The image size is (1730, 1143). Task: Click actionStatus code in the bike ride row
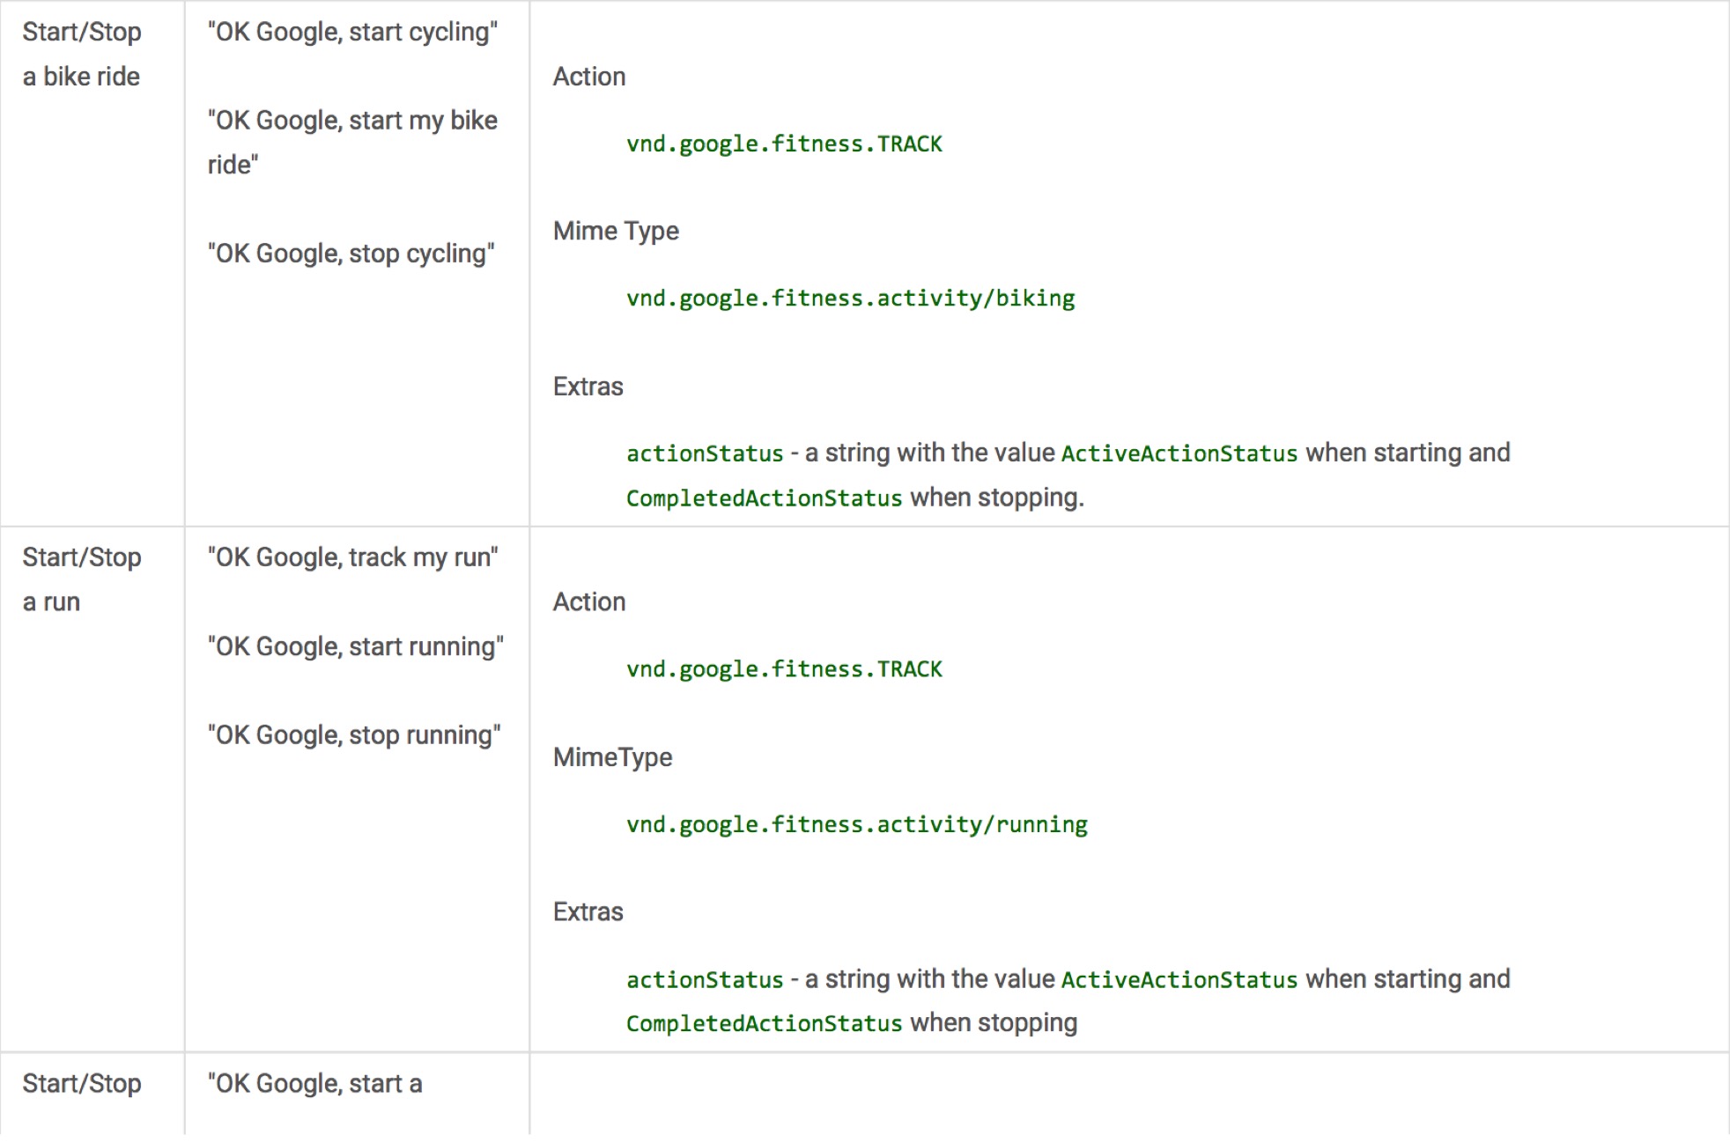click(x=705, y=454)
